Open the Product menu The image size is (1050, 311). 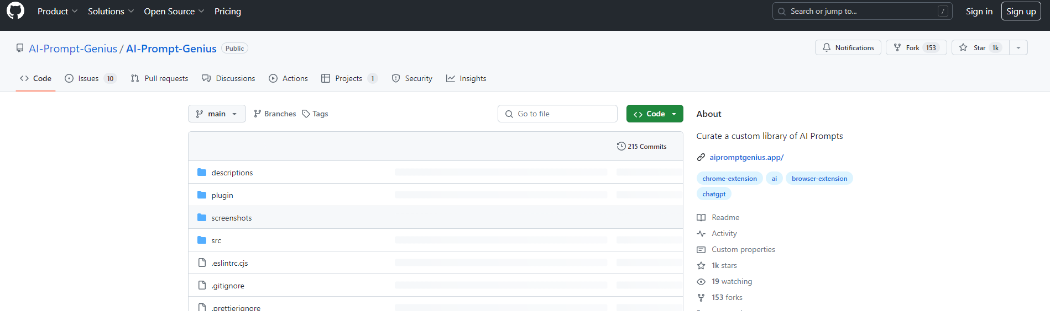tap(58, 11)
